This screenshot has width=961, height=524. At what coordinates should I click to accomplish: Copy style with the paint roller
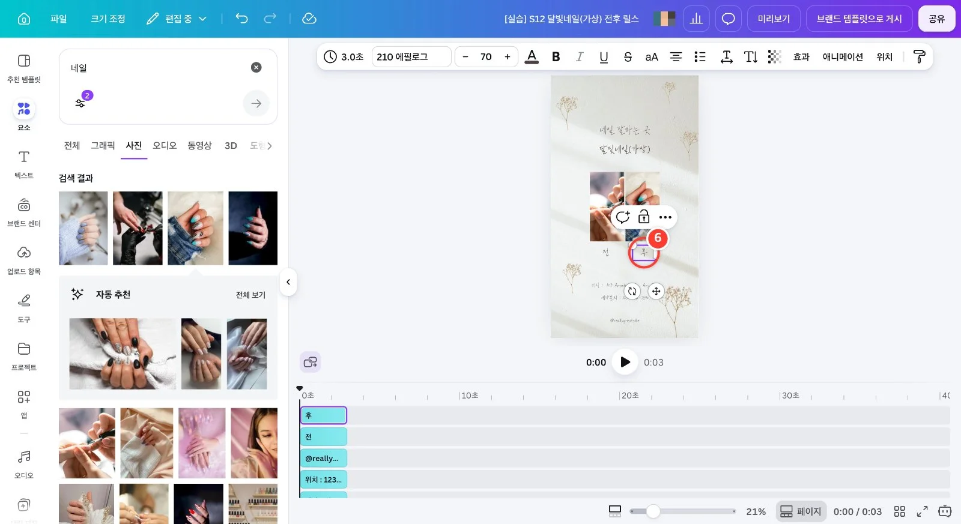pos(919,56)
